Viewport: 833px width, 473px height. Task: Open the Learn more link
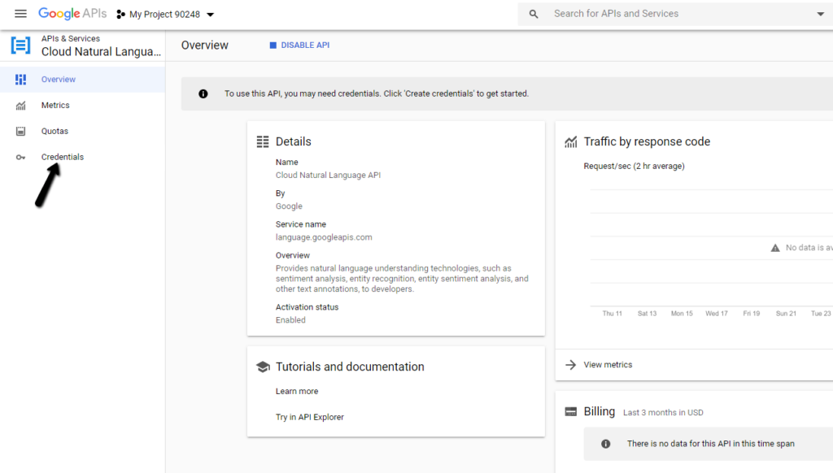[x=297, y=391]
